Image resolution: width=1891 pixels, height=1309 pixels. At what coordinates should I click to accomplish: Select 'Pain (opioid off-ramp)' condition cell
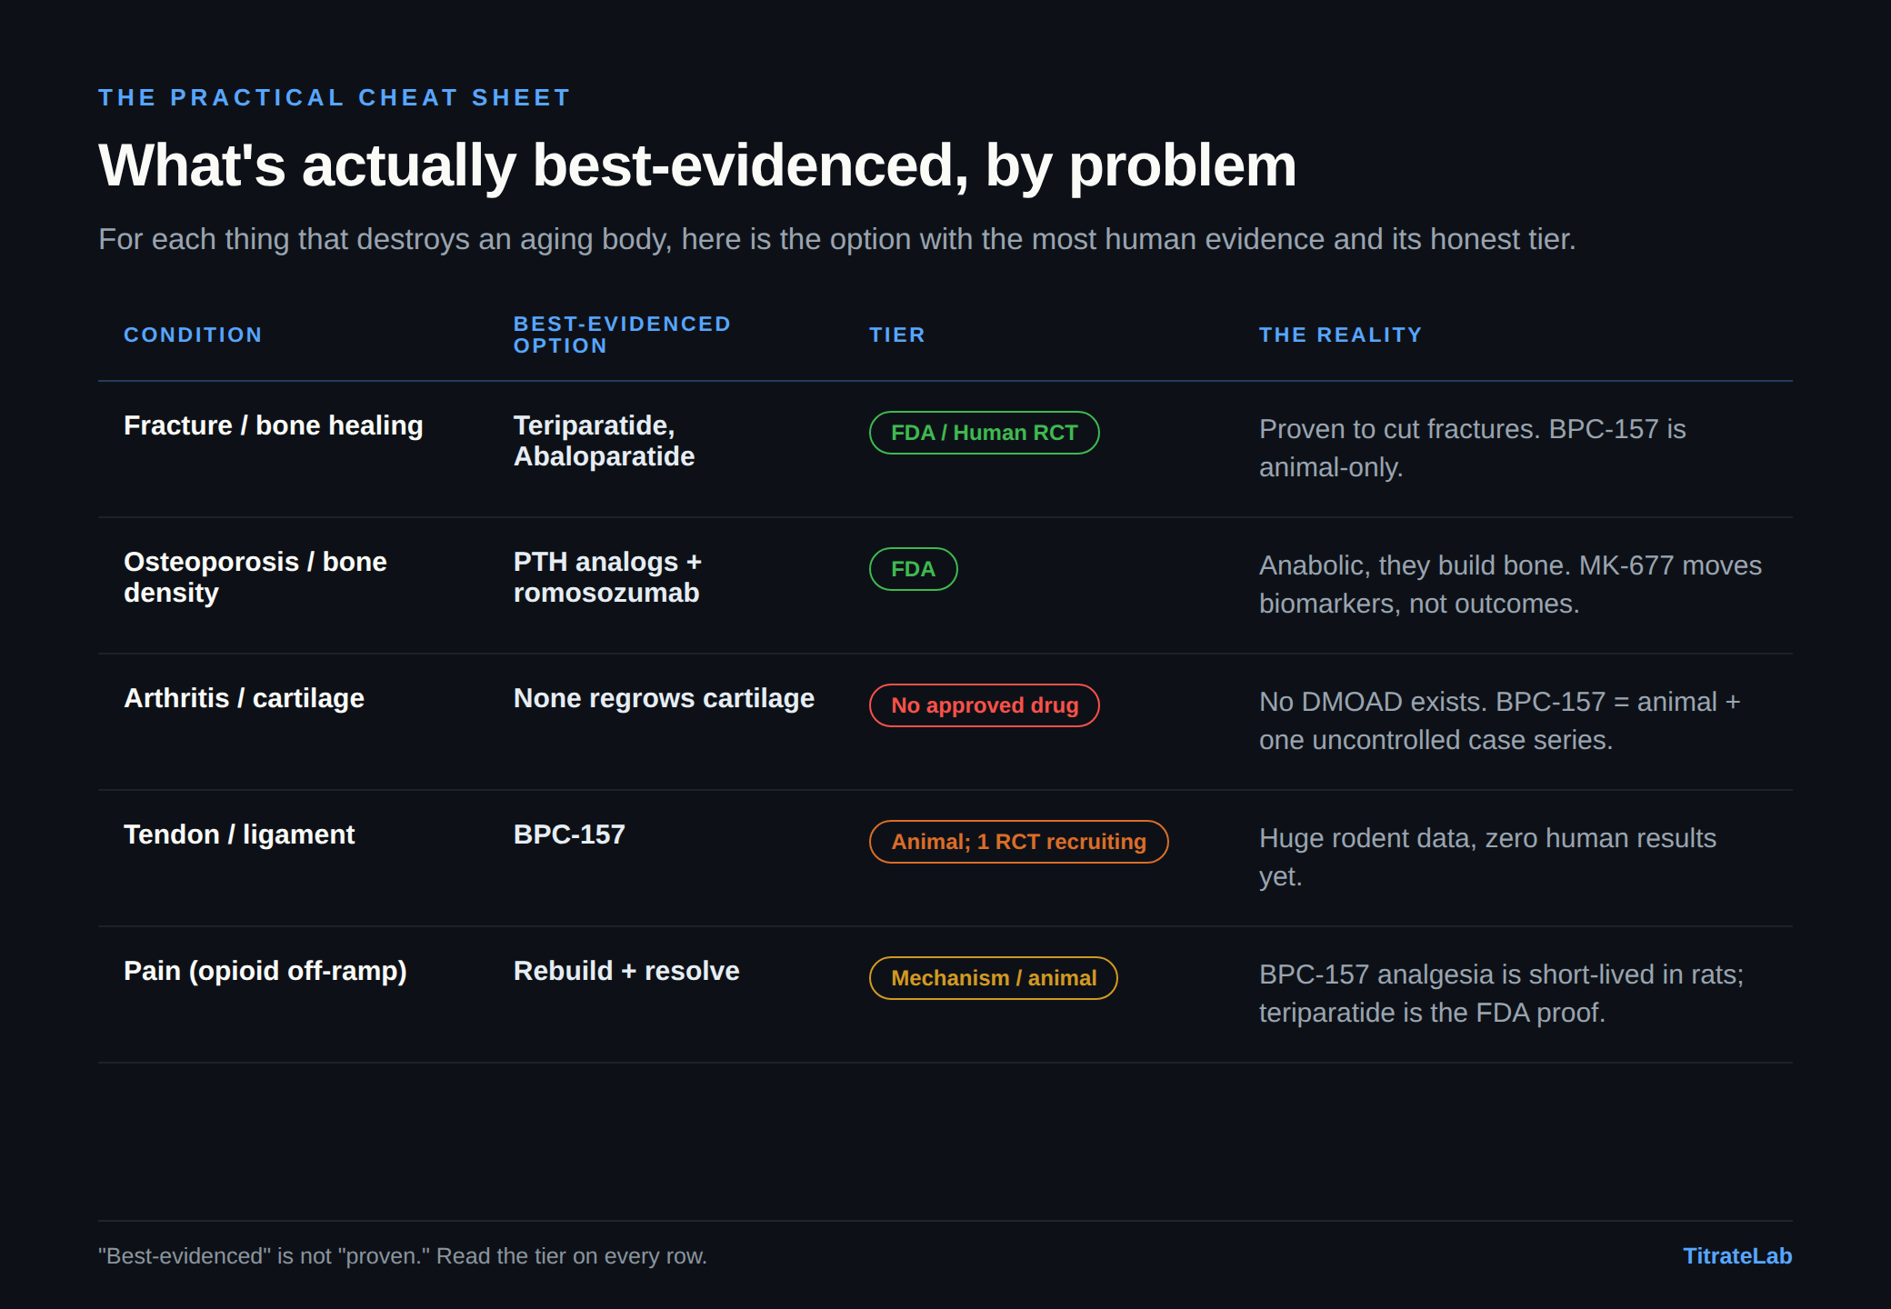pyautogui.click(x=265, y=971)
